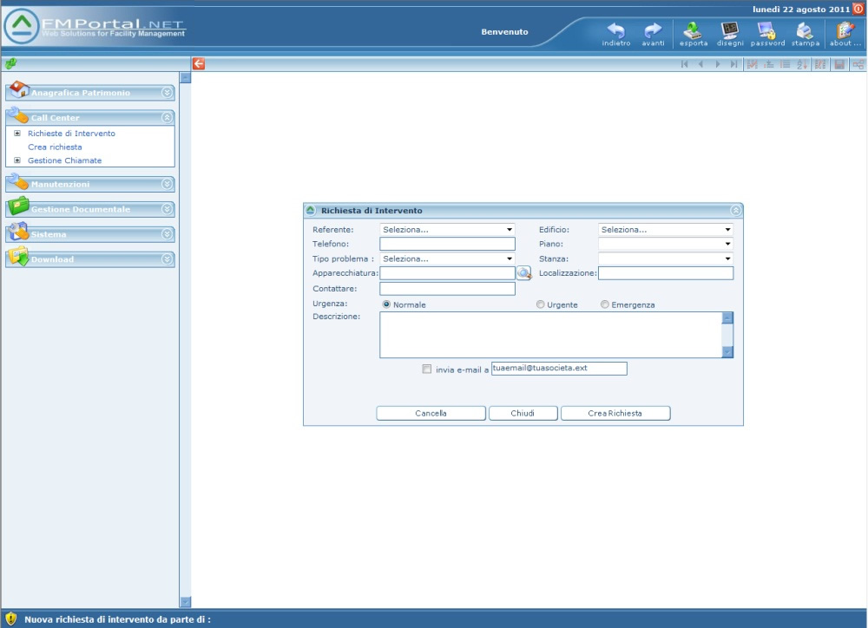Click the indietro (back) arrow icon
This screenshot has width=868, height=628.
[616, 30]
